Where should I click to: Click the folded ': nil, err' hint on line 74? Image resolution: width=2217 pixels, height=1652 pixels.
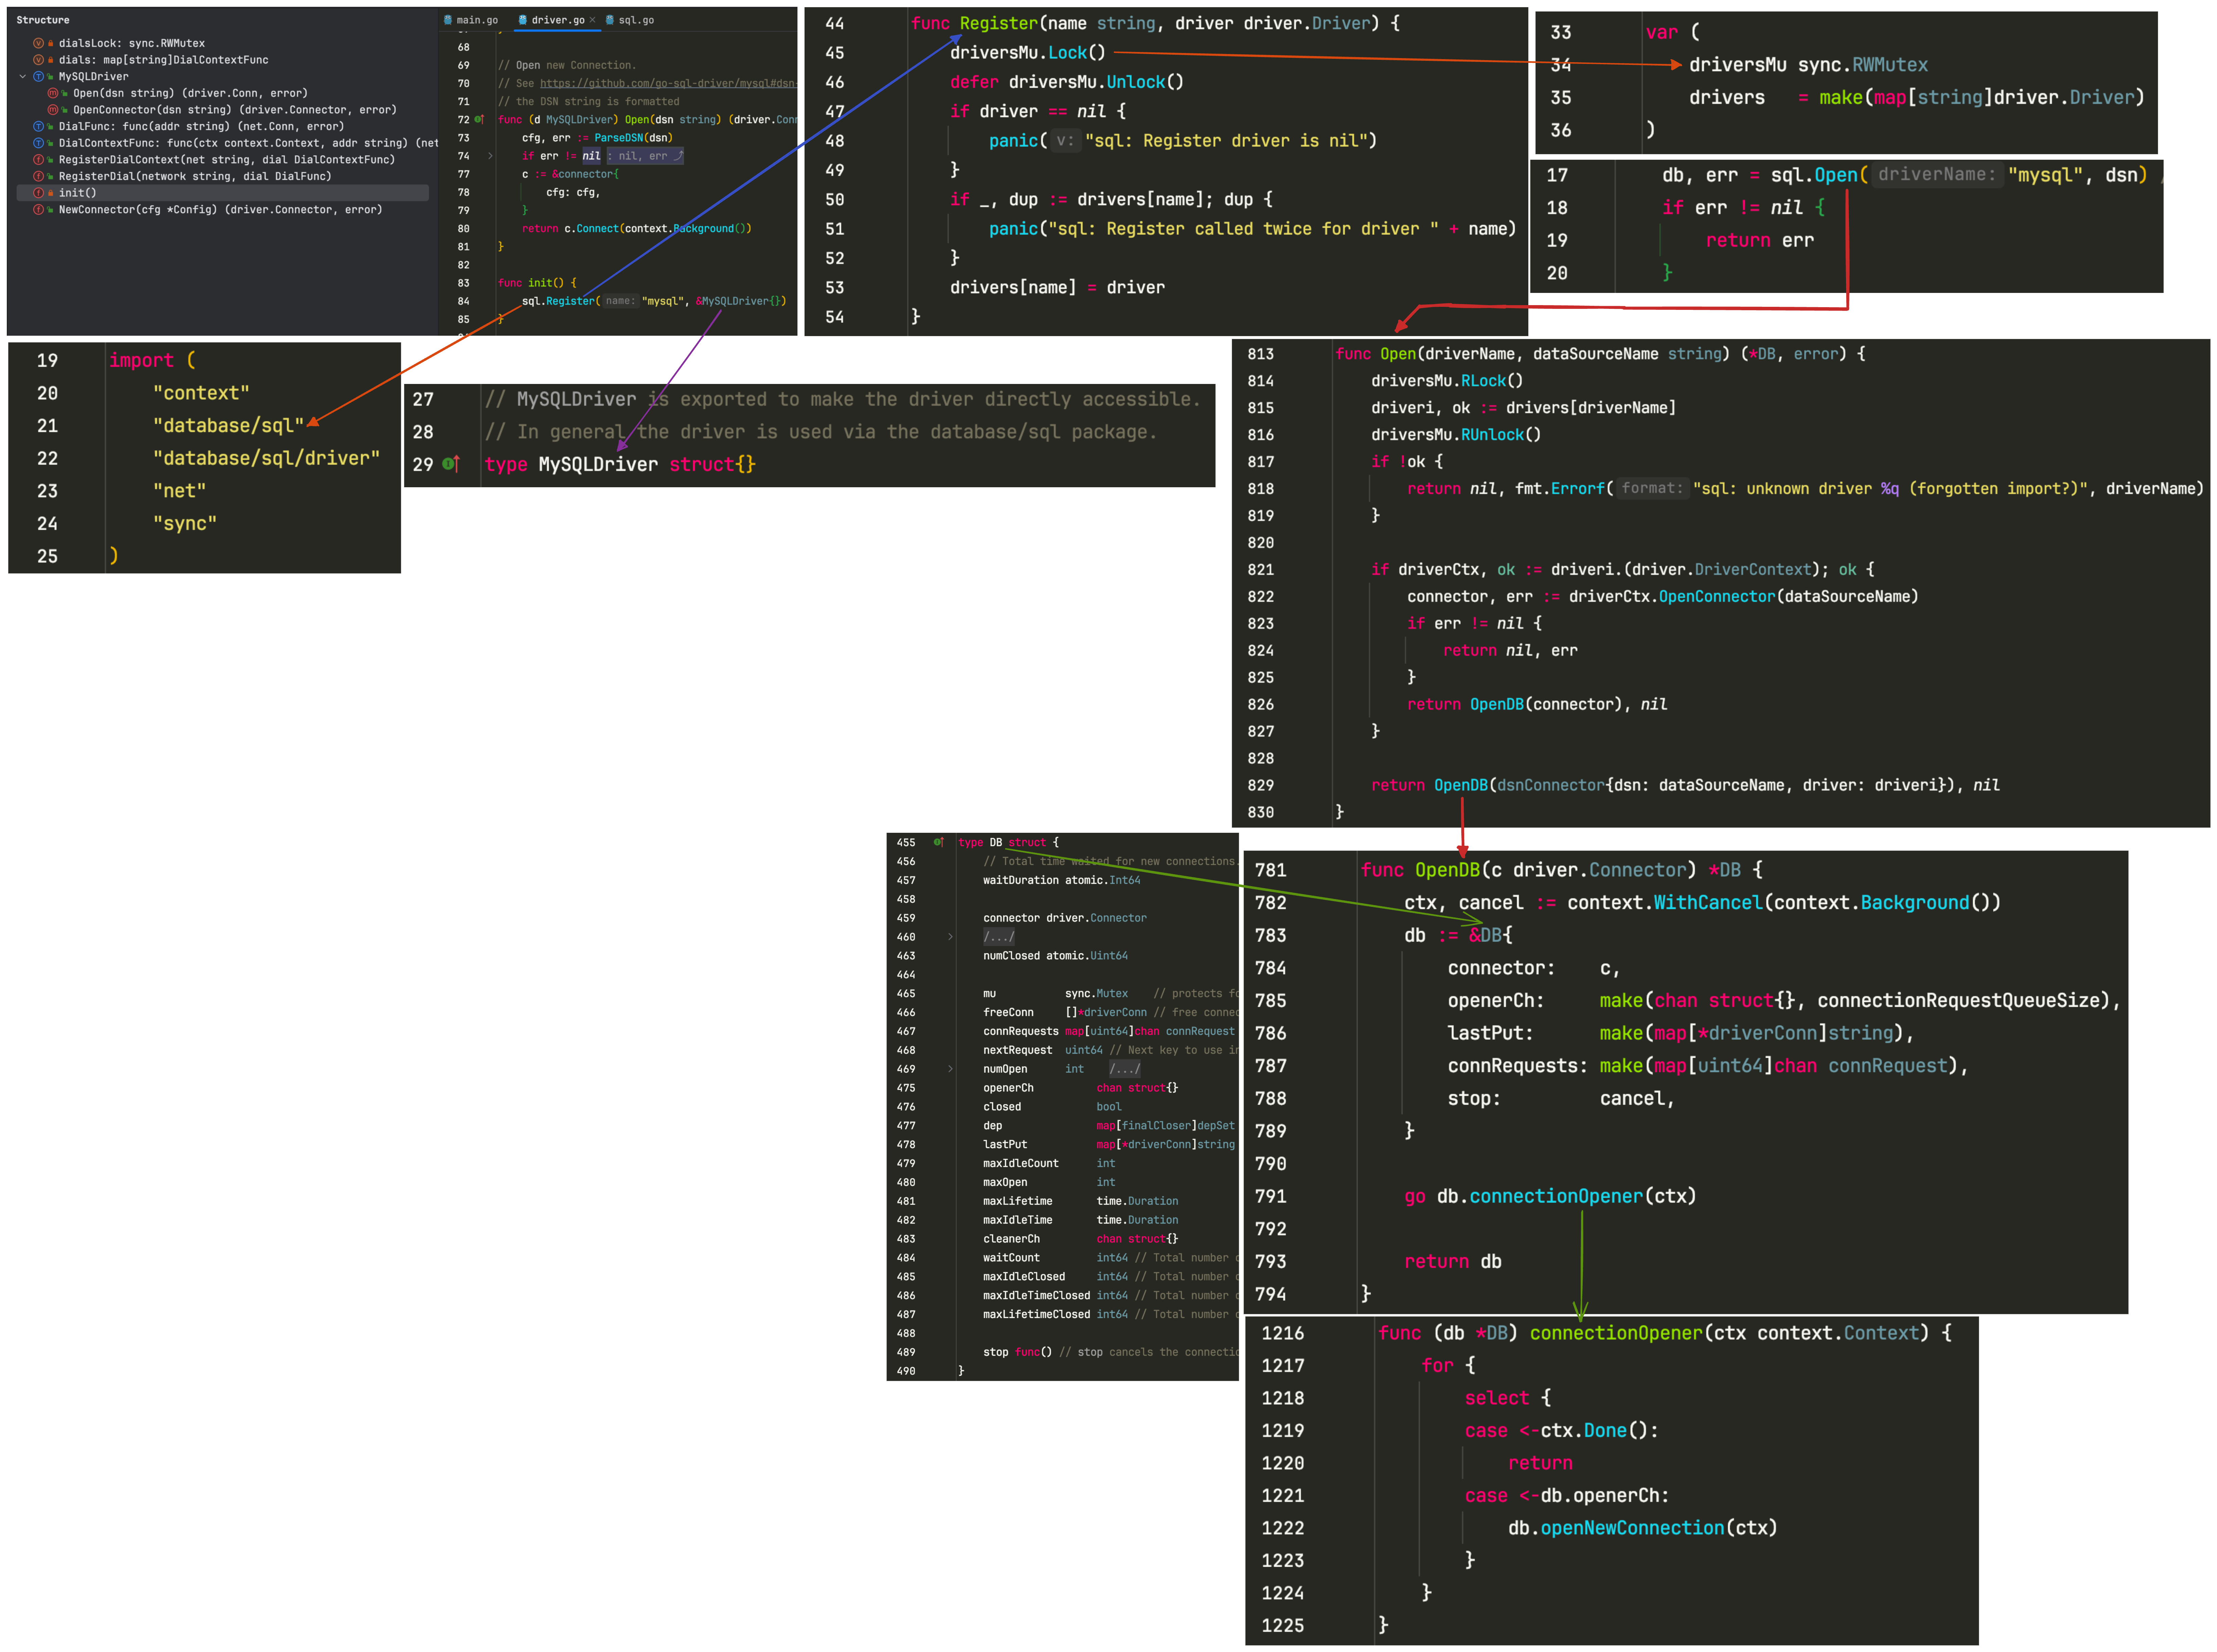[645, 156]
